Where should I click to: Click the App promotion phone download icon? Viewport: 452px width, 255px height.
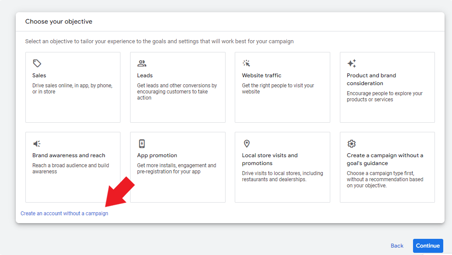pos(142,144)
